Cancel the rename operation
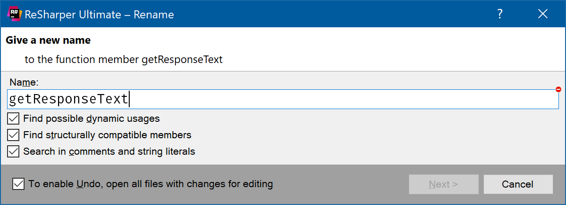The image size is (566, 205). point(518,184)
